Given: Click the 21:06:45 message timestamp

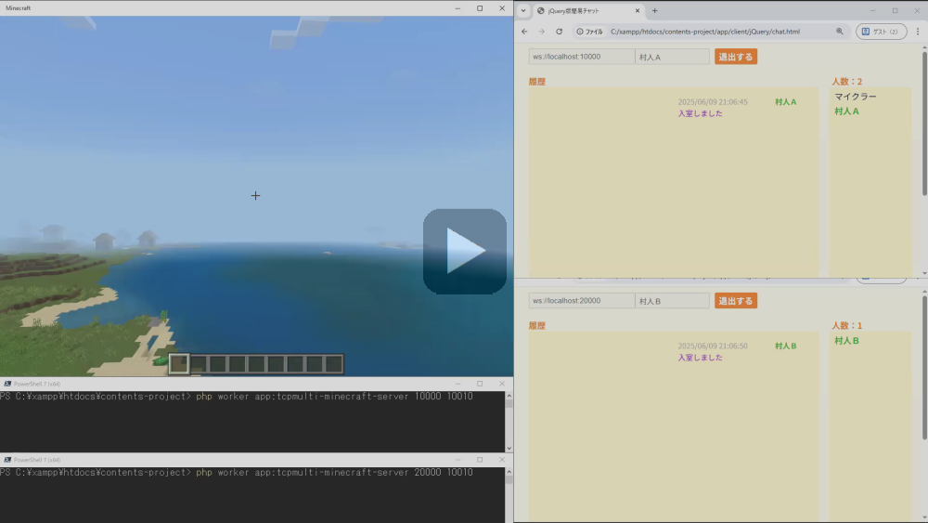Looking at the screenshot, I should coord(713,102).
